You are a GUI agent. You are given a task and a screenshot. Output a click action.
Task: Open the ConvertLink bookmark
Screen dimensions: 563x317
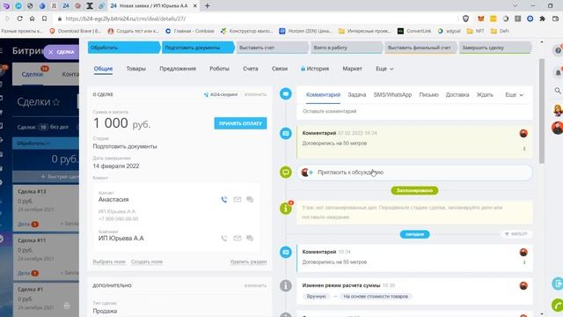coord(414,32)
